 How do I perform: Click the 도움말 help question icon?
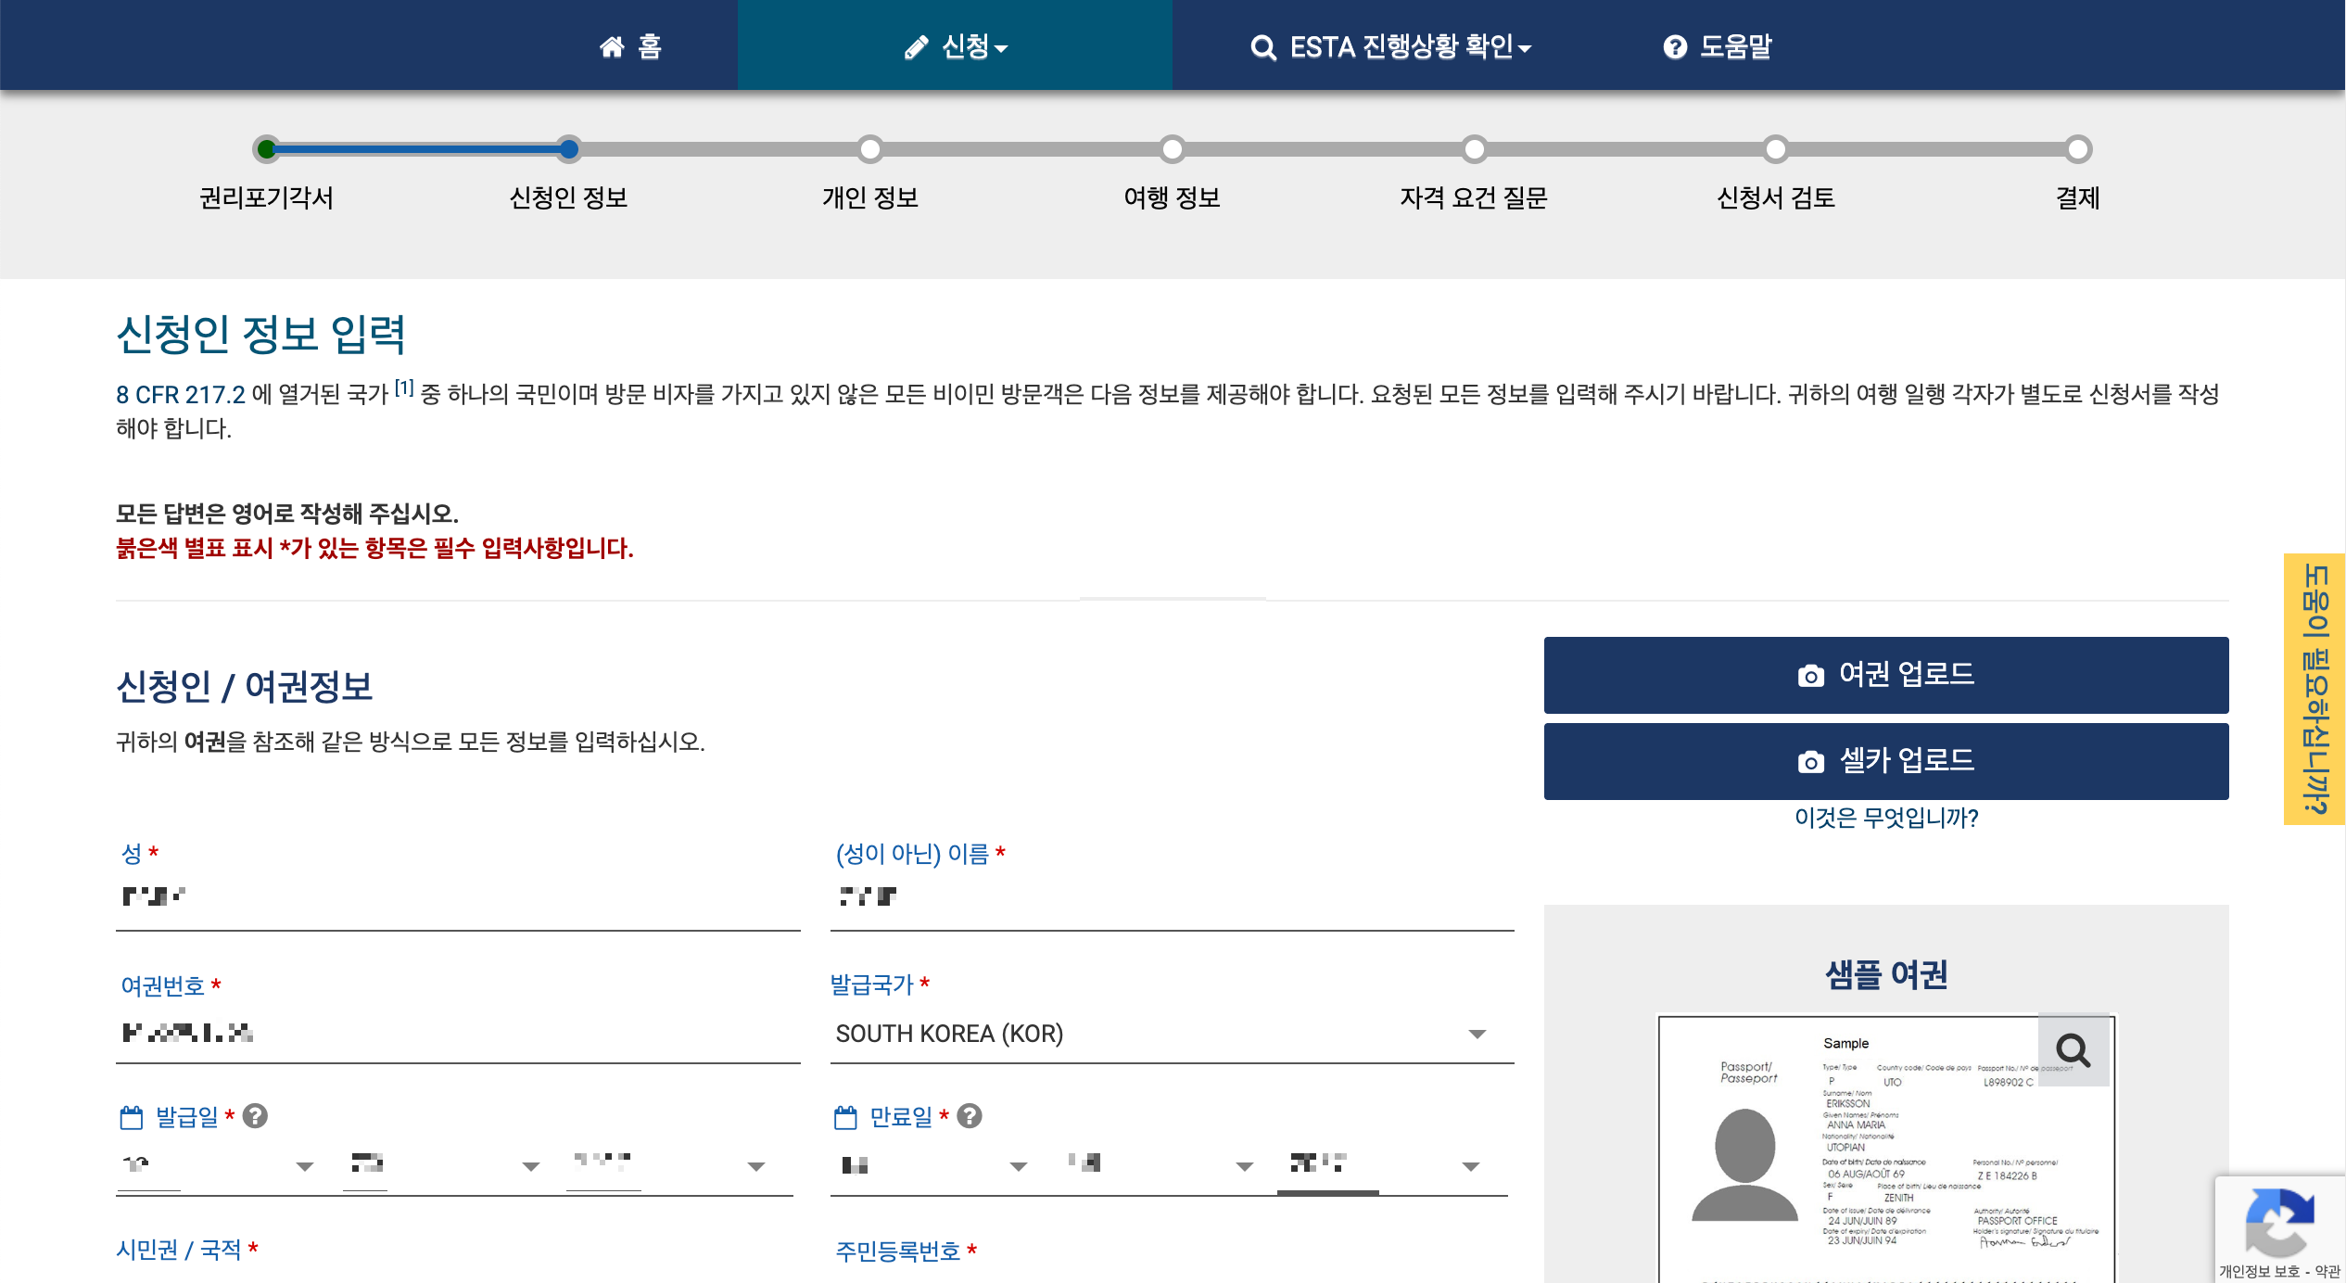click(1675, 46)
